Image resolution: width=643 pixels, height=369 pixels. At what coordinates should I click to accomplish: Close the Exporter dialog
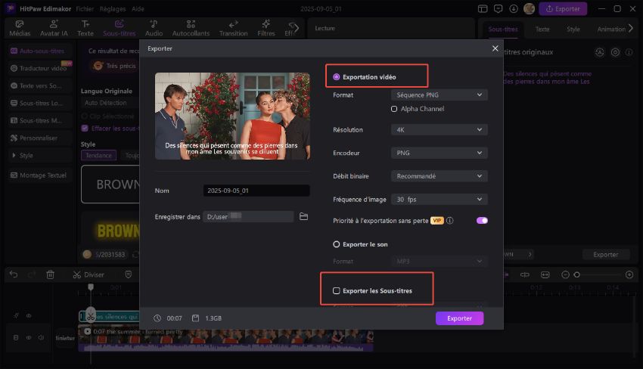pyautogui.click(x=495, y=48)
